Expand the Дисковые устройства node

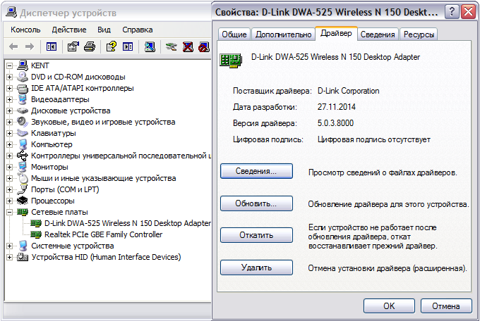point(9,111)
